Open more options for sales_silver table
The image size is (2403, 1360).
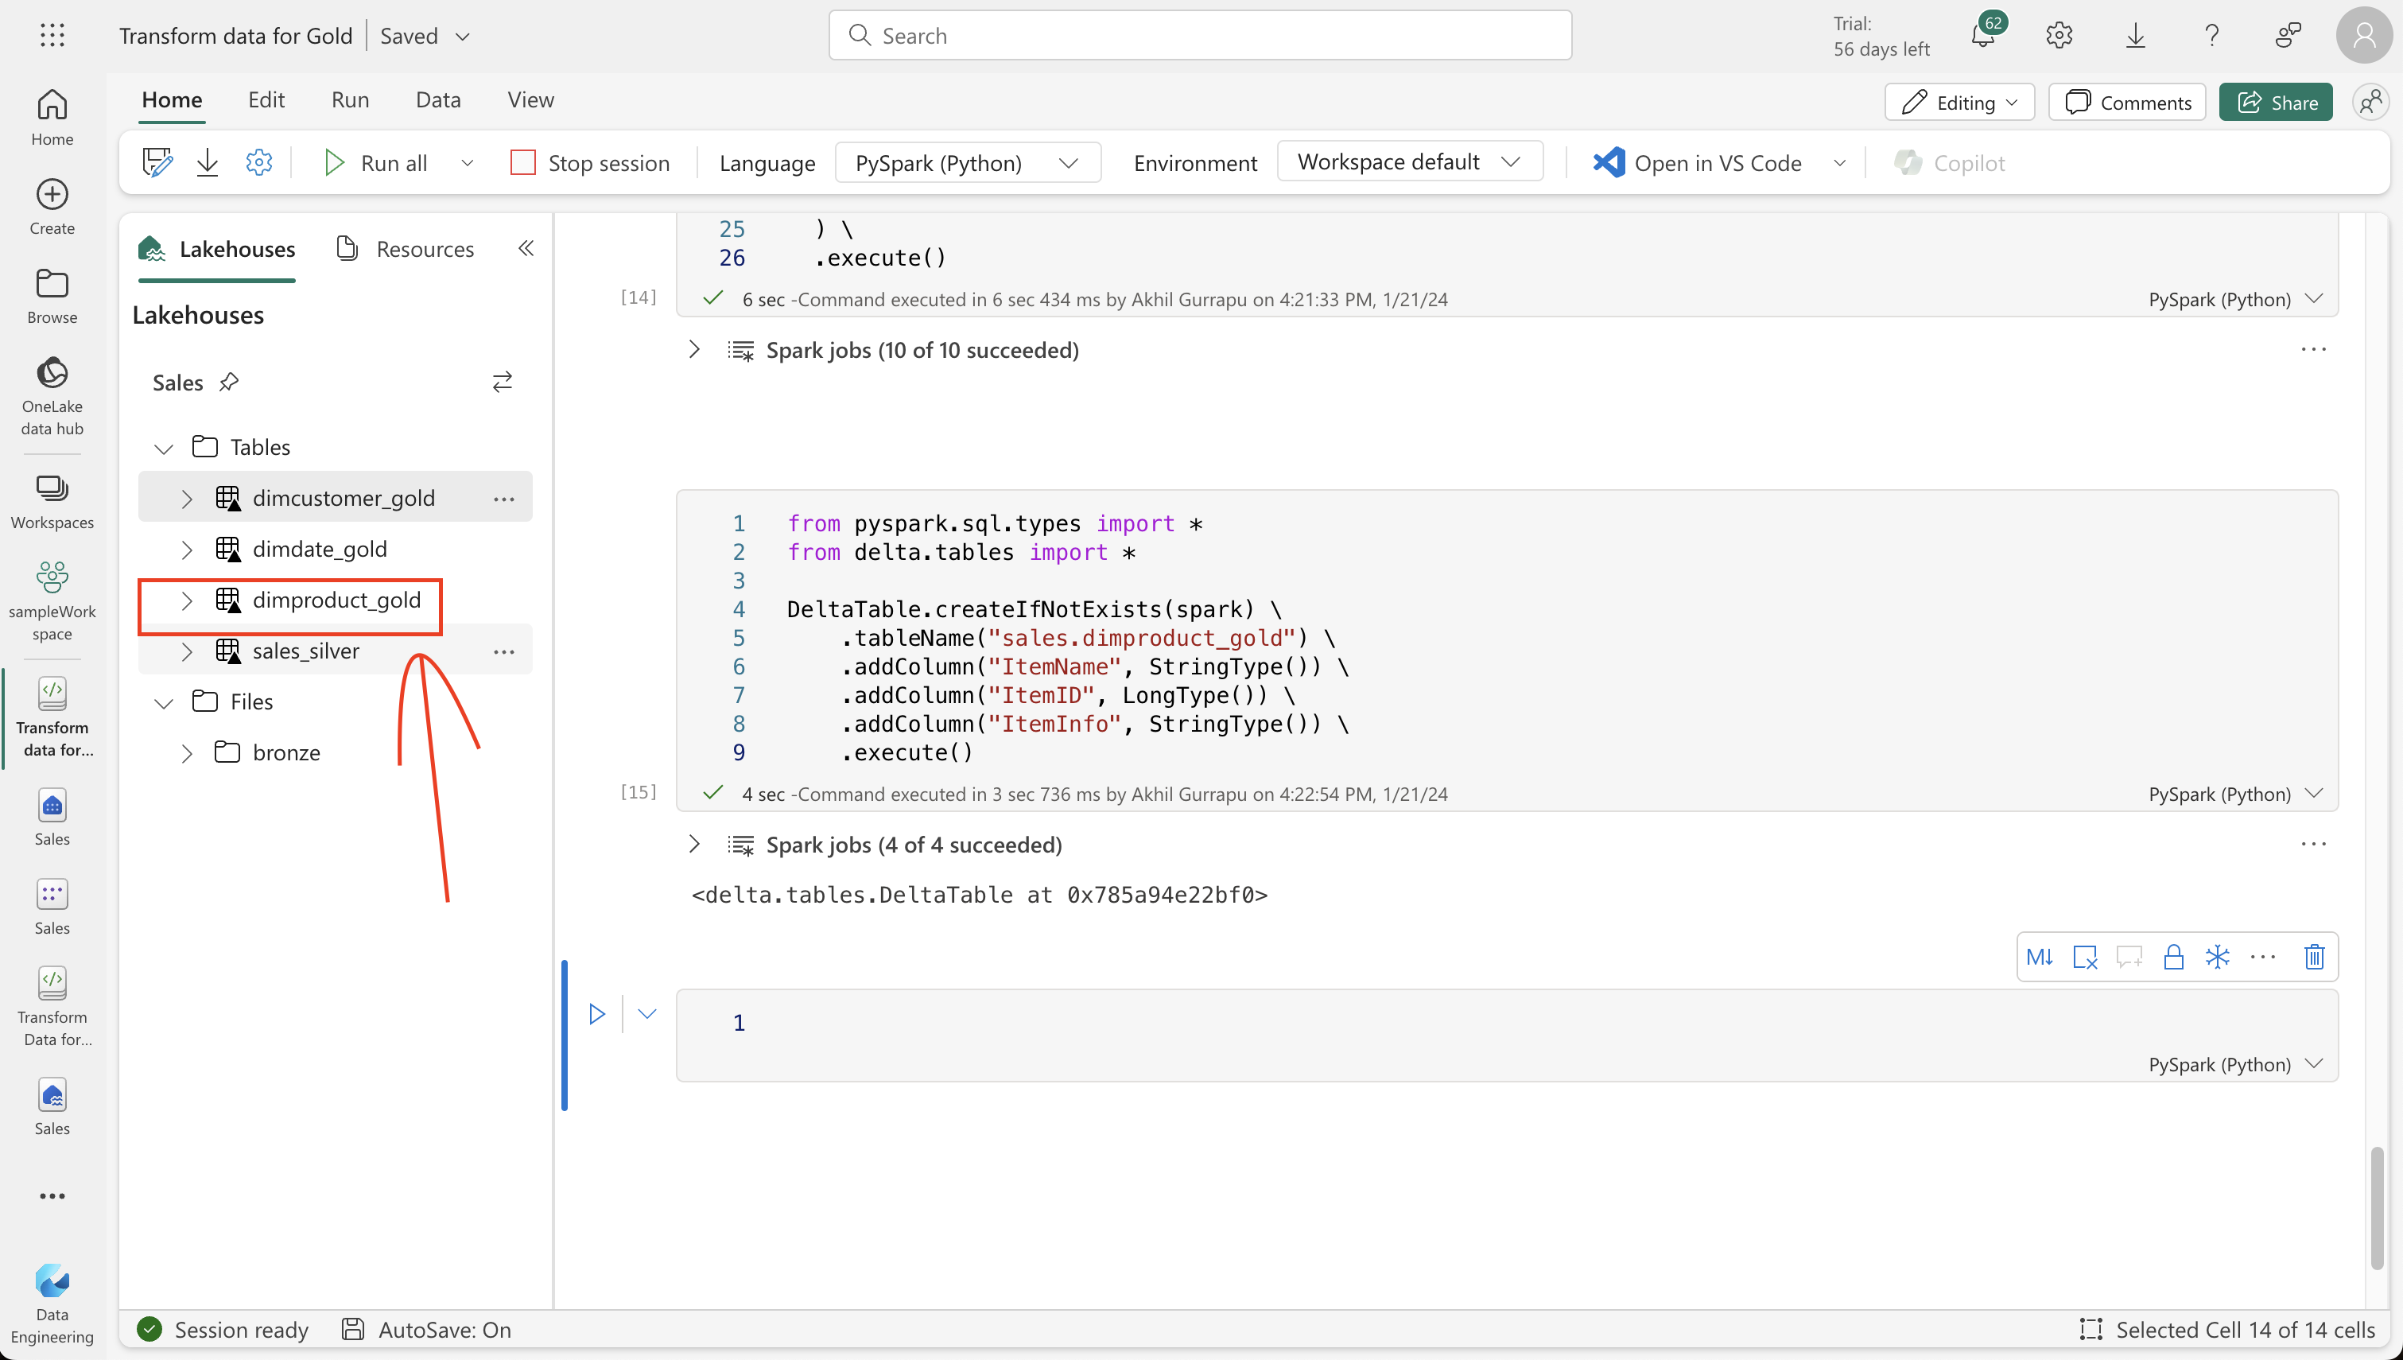click(504, 652)
